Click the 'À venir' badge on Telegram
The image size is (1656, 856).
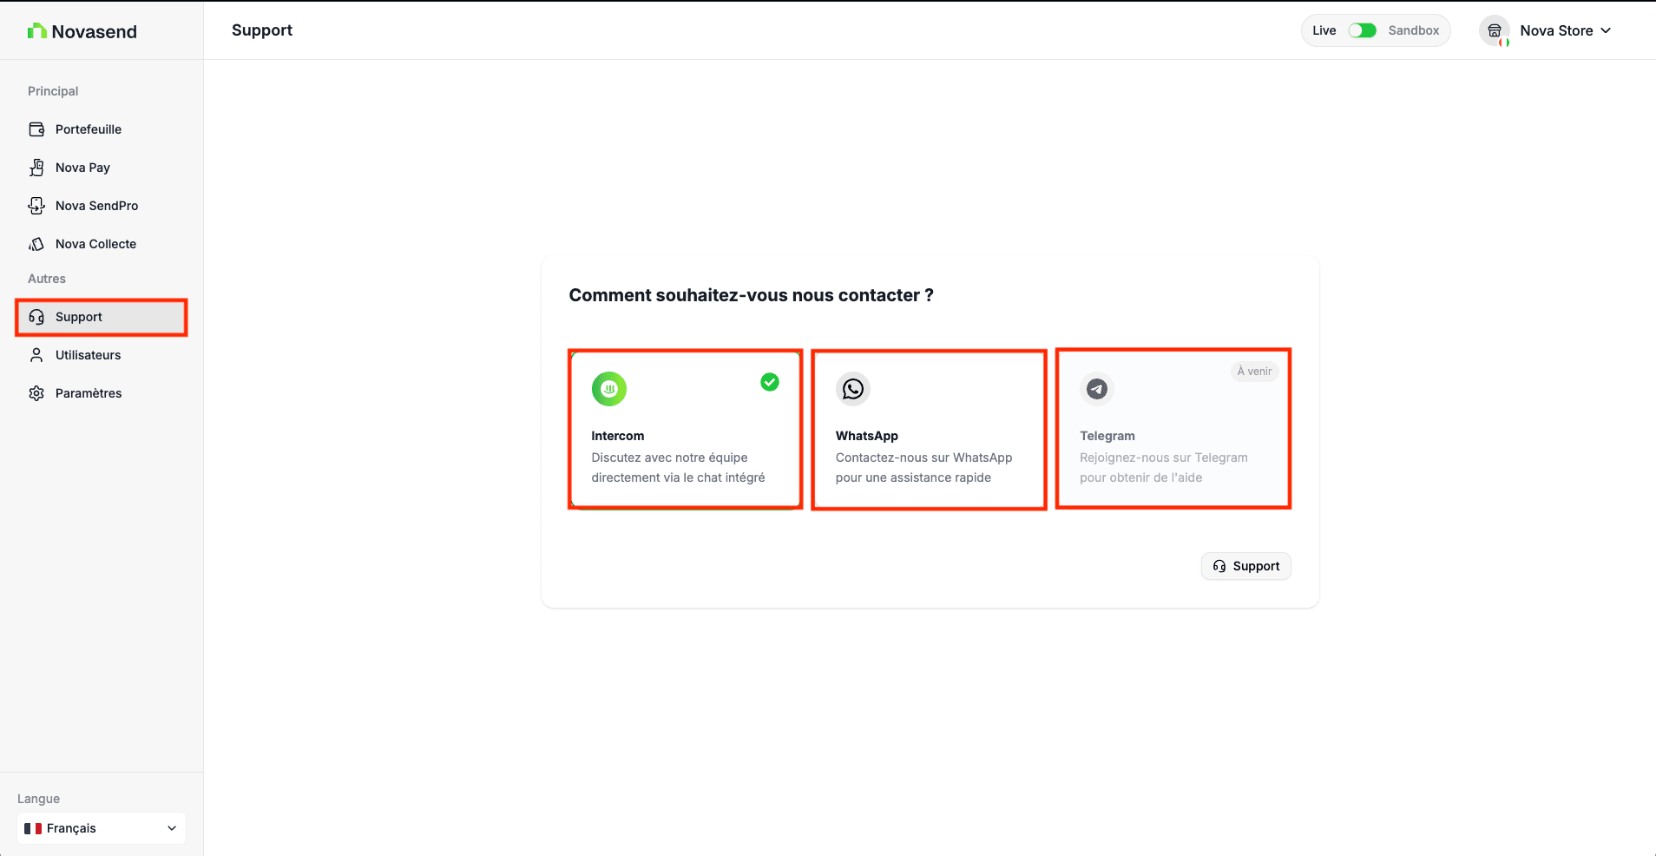point(1255,372)
